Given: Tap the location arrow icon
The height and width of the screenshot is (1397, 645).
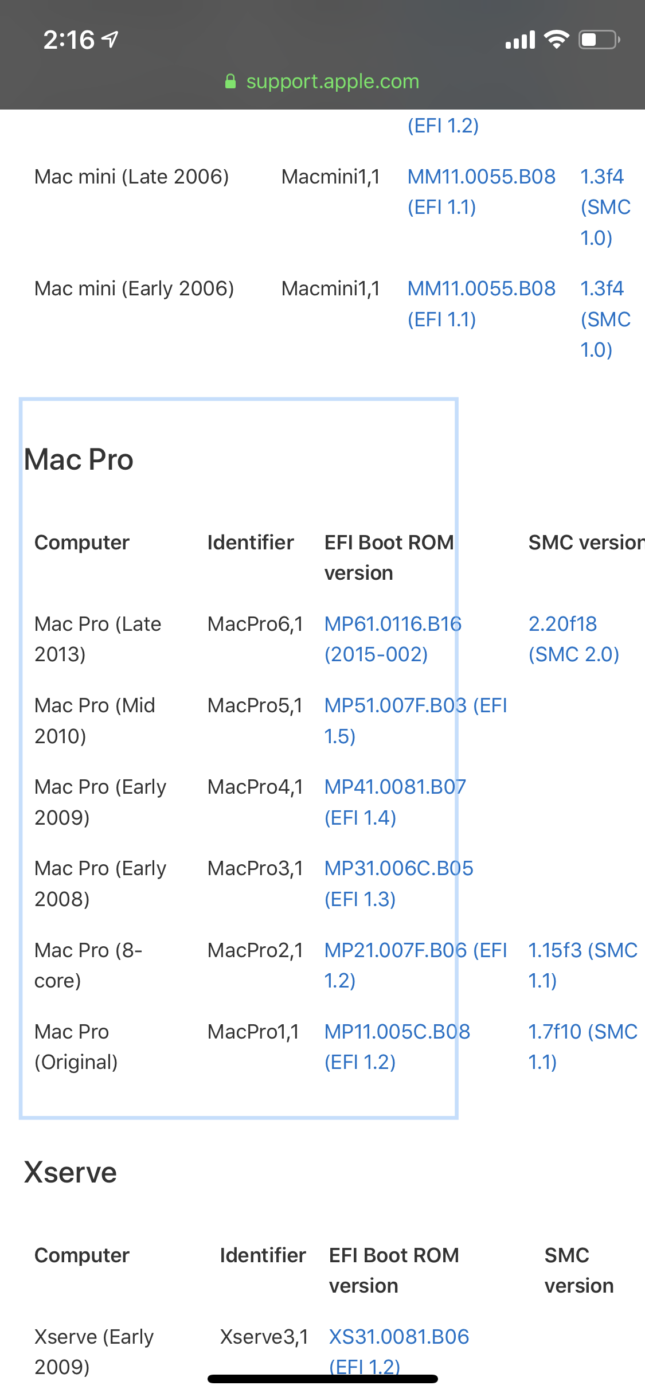Looking at the screenshot, I should coord(110,39).
